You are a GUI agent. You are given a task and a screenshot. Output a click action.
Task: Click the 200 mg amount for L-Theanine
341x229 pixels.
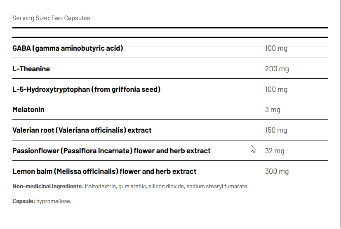pos(277,69)
